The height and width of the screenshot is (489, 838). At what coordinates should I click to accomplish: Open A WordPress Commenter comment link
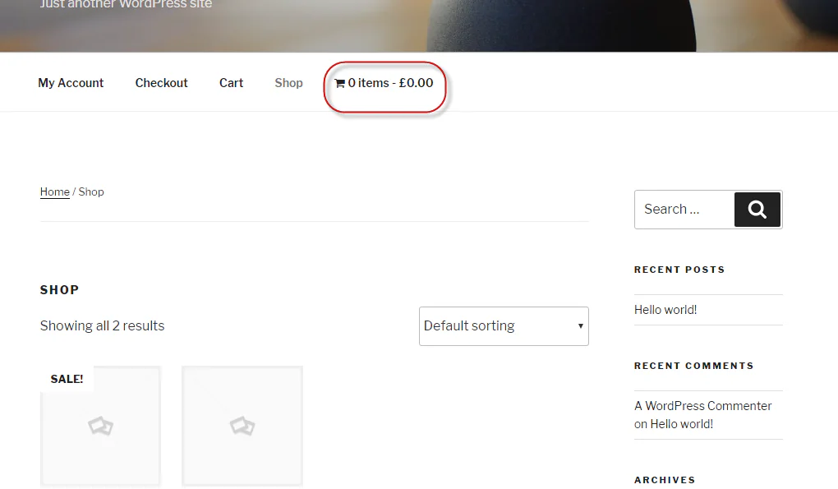coord(703,405)
